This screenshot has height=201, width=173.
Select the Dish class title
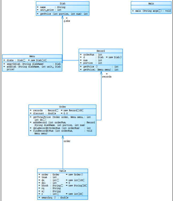click(63, 3)
